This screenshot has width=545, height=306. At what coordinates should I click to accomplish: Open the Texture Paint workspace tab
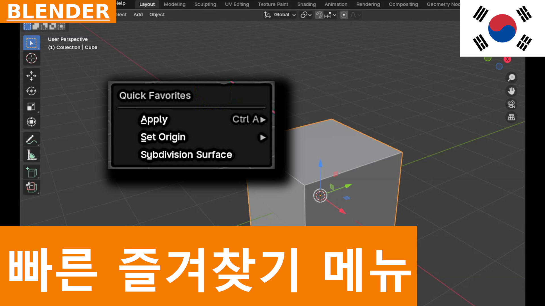click(x=273, y=4)
